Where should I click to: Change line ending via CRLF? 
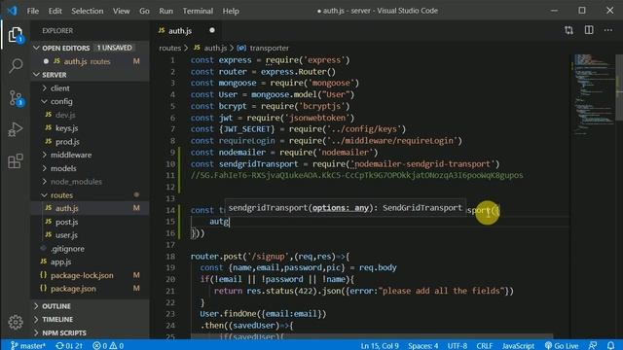pyautogui.click(x=485, y=346)
